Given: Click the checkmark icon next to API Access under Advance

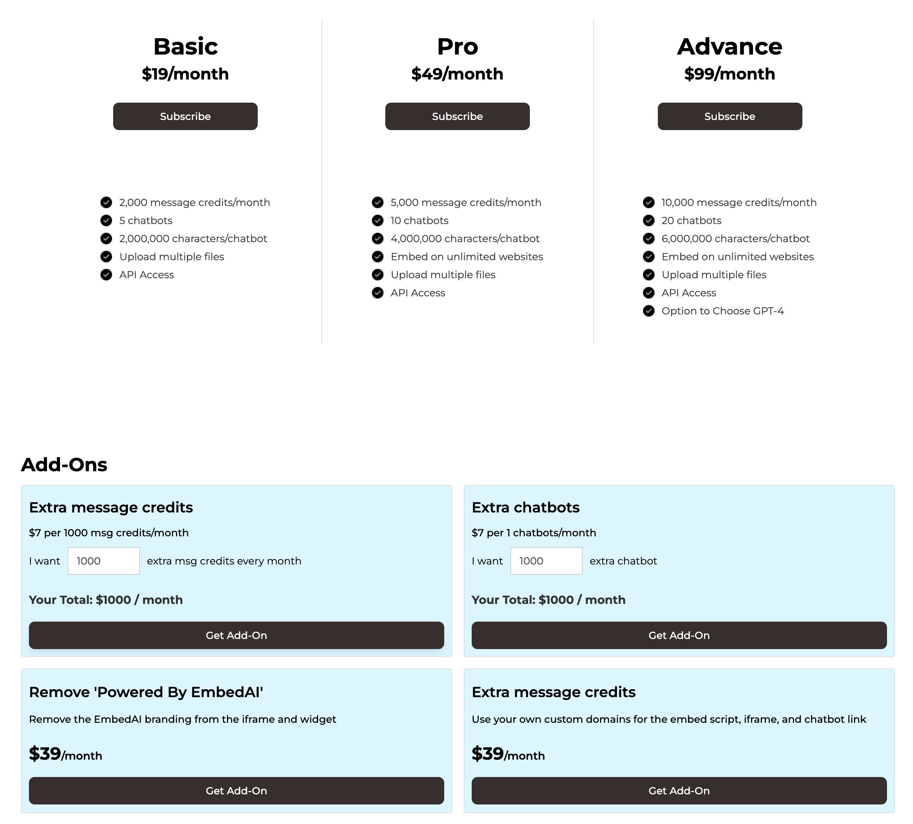Looking at the screenshot, I should click(648, 293).
